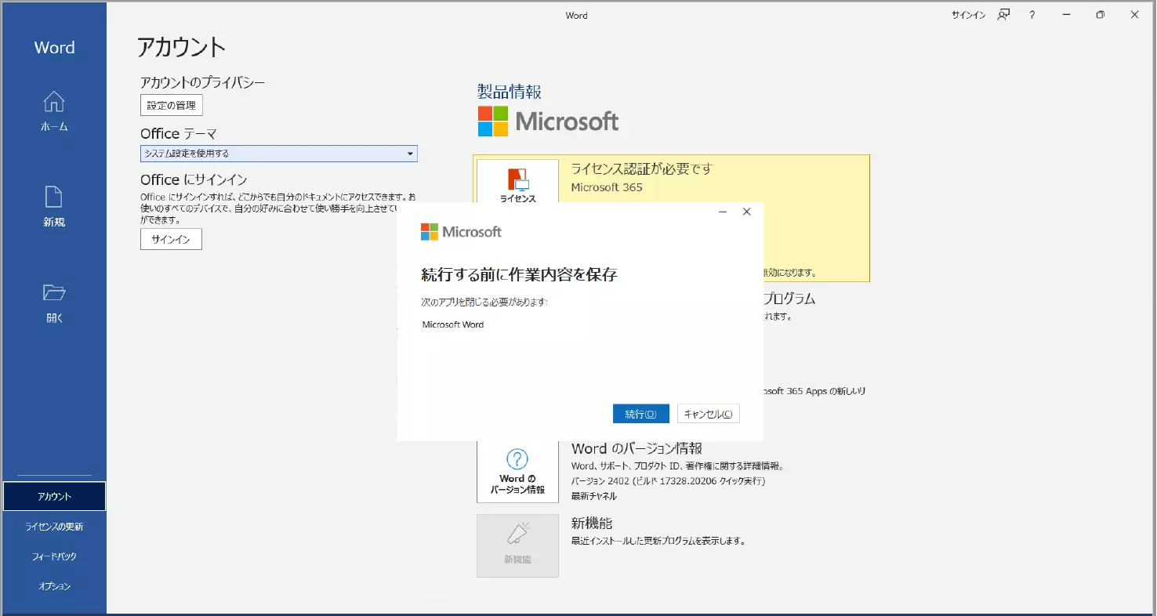Close the Microsoft save-work dialog

[746, 212]
